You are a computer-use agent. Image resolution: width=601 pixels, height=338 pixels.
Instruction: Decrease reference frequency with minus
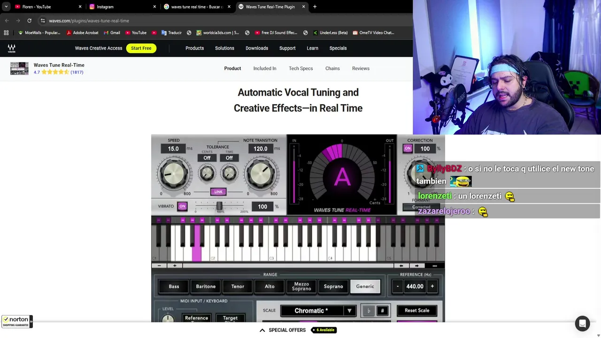(398, 286)
